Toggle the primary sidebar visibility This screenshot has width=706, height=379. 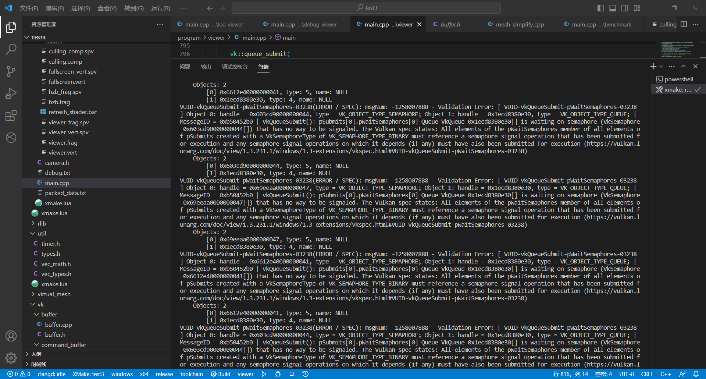pyautogui.click(x=600, y=8)
